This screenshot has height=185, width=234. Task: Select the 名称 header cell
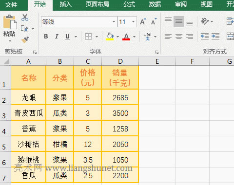tap(28, 77)
